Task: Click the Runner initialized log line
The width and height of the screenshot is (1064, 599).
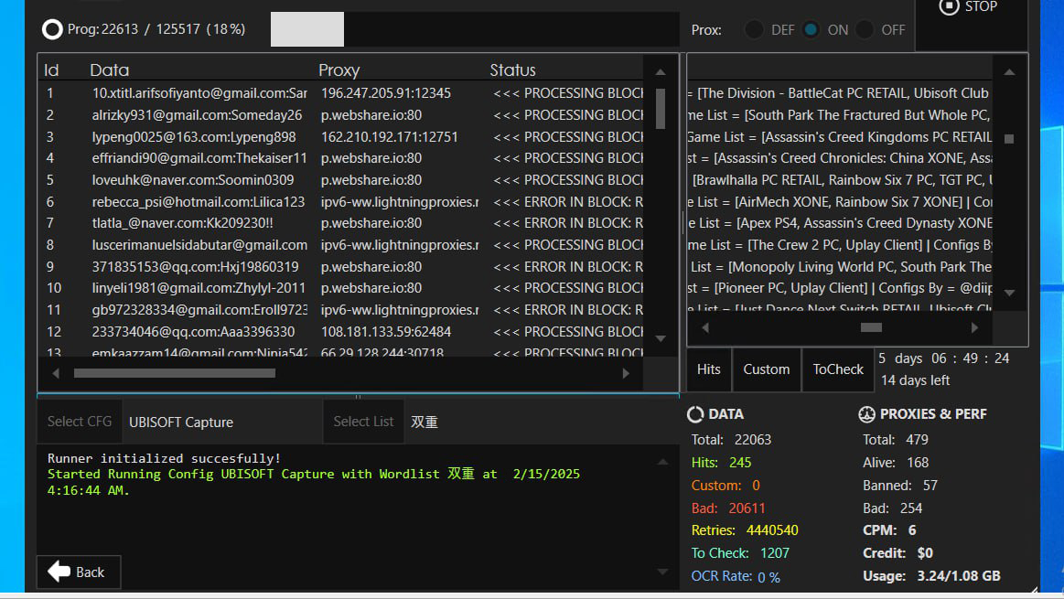Action: [164, 458]
